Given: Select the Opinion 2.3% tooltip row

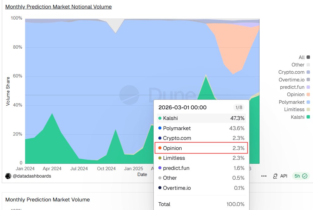Looking at the screenshot, I should [201, 148].
